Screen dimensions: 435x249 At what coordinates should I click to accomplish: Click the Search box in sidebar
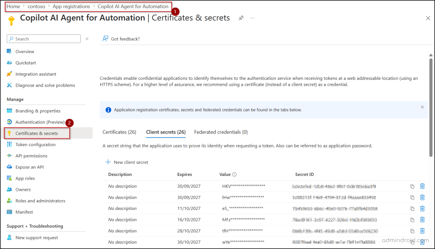point(44,39)
